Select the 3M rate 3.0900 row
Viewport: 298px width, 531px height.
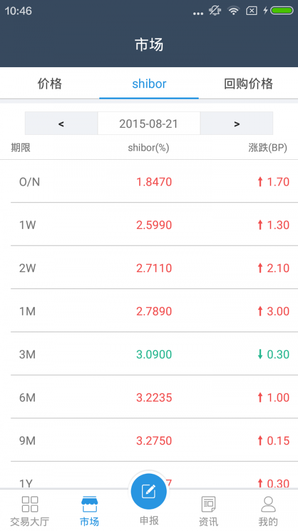click(149, 354)
